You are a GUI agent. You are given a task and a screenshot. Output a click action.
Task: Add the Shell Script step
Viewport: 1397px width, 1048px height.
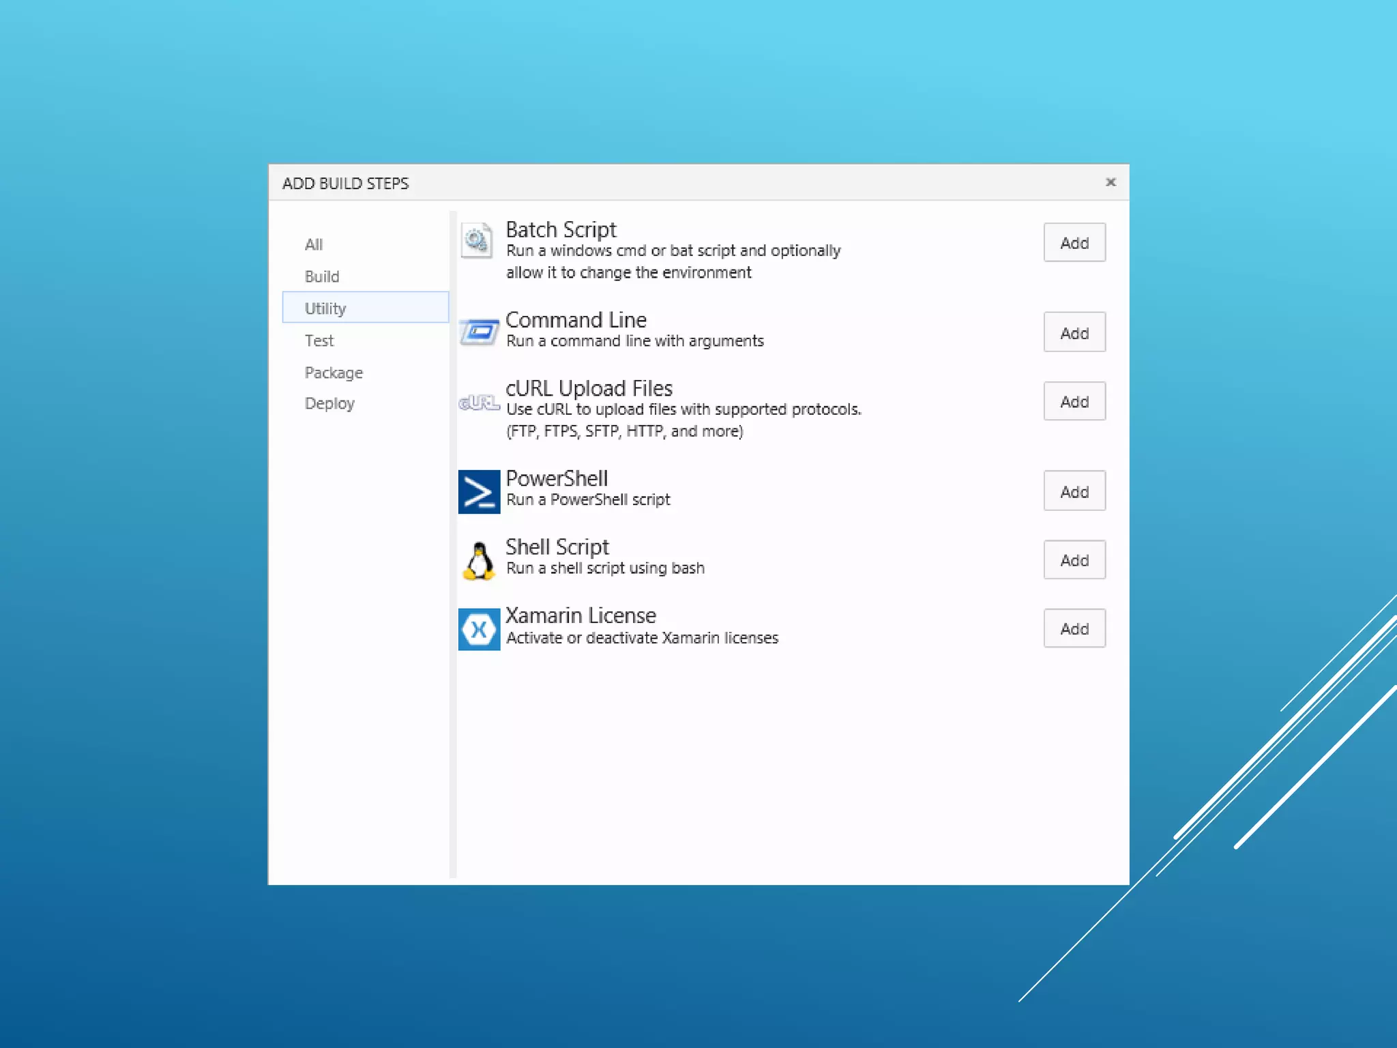coord(1074,560)
